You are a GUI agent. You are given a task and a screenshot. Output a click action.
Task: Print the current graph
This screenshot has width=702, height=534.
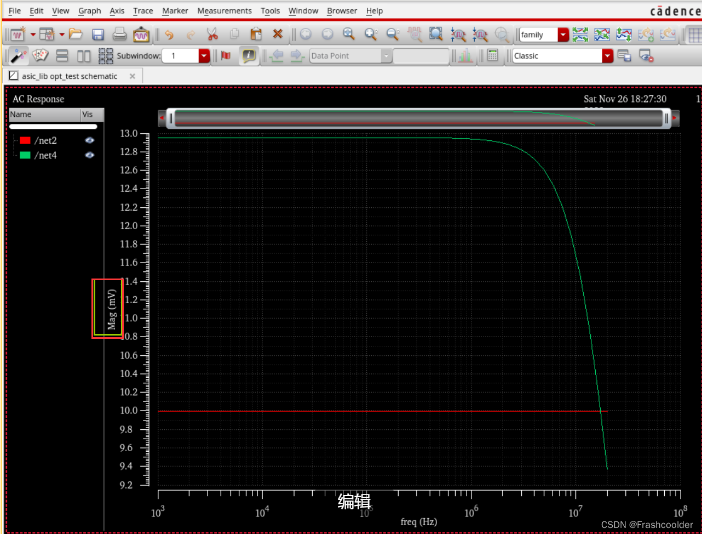coord(119,35)
